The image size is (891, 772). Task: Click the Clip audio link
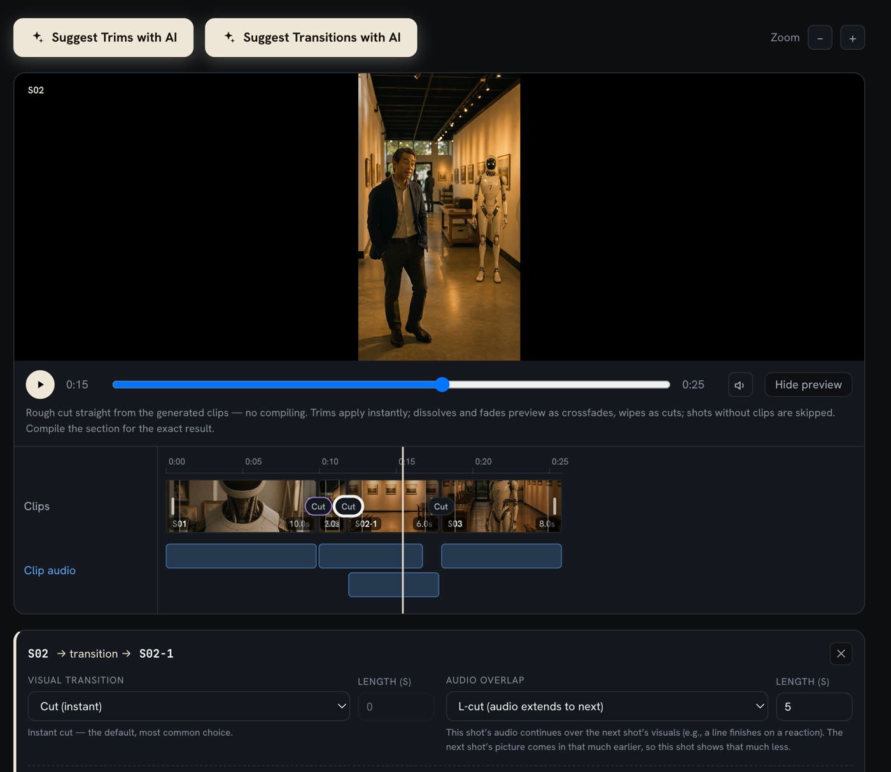coord(50,570)
